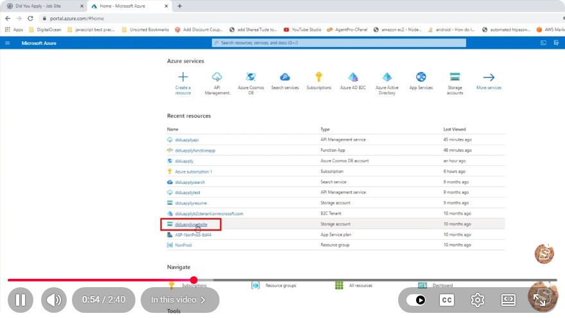Screen dimensions: 565x318
Task: Click the video progress bar scrubber
Action: [x=194, y=280]
